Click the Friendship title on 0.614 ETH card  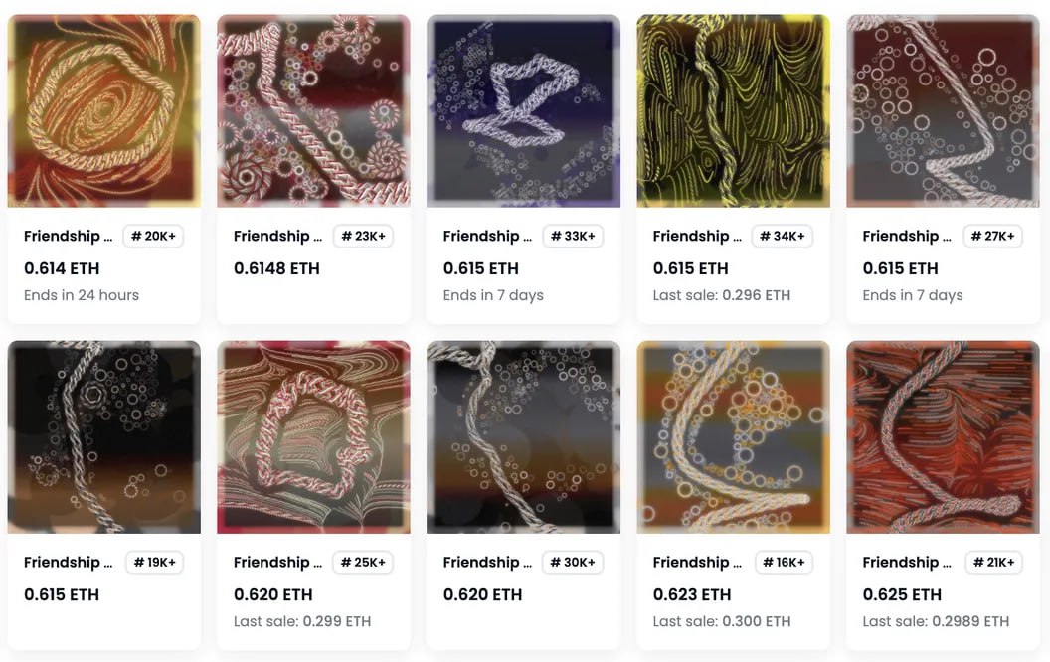pos(69,236)
